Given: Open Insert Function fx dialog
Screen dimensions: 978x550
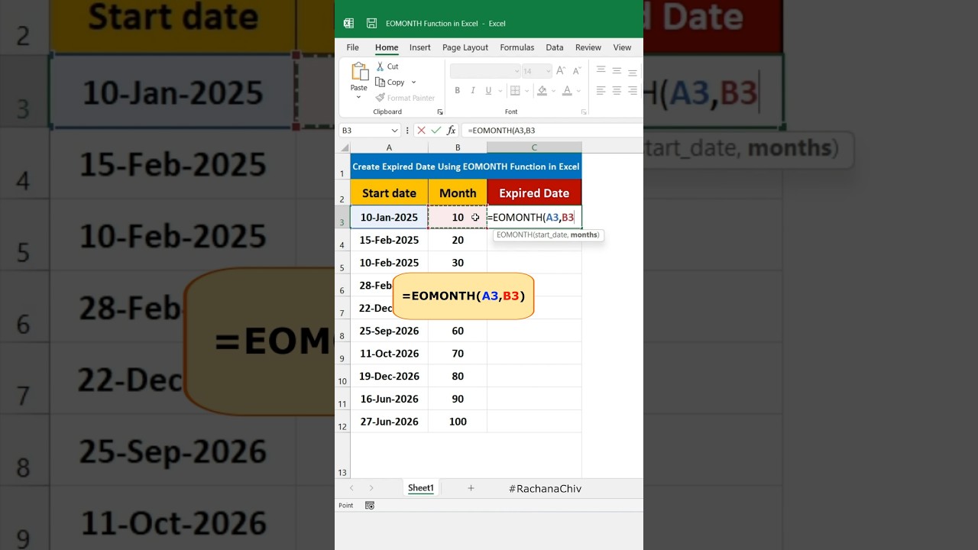Looking at the screenshot, I should [452, 131].
